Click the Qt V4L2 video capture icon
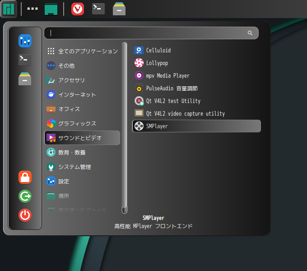 [139, 113]
